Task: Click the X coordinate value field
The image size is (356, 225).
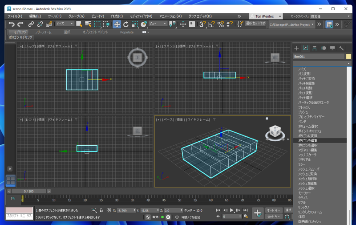Action: tap(125, 210)
